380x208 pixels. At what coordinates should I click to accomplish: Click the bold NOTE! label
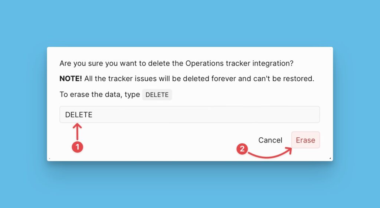tap(71, 79)
